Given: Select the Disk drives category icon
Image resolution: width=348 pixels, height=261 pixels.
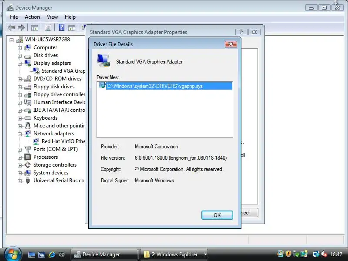Looking at the screenshot, I should pos(28,56).
